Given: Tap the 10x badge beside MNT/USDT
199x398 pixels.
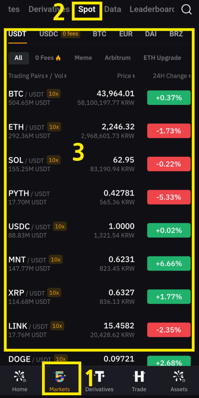Looking at the screenshot, I should [56, 259].
